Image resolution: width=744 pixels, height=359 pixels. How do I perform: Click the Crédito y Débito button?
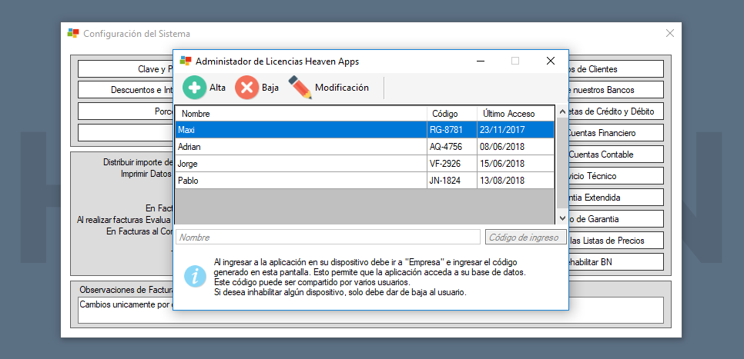(616, 111)
